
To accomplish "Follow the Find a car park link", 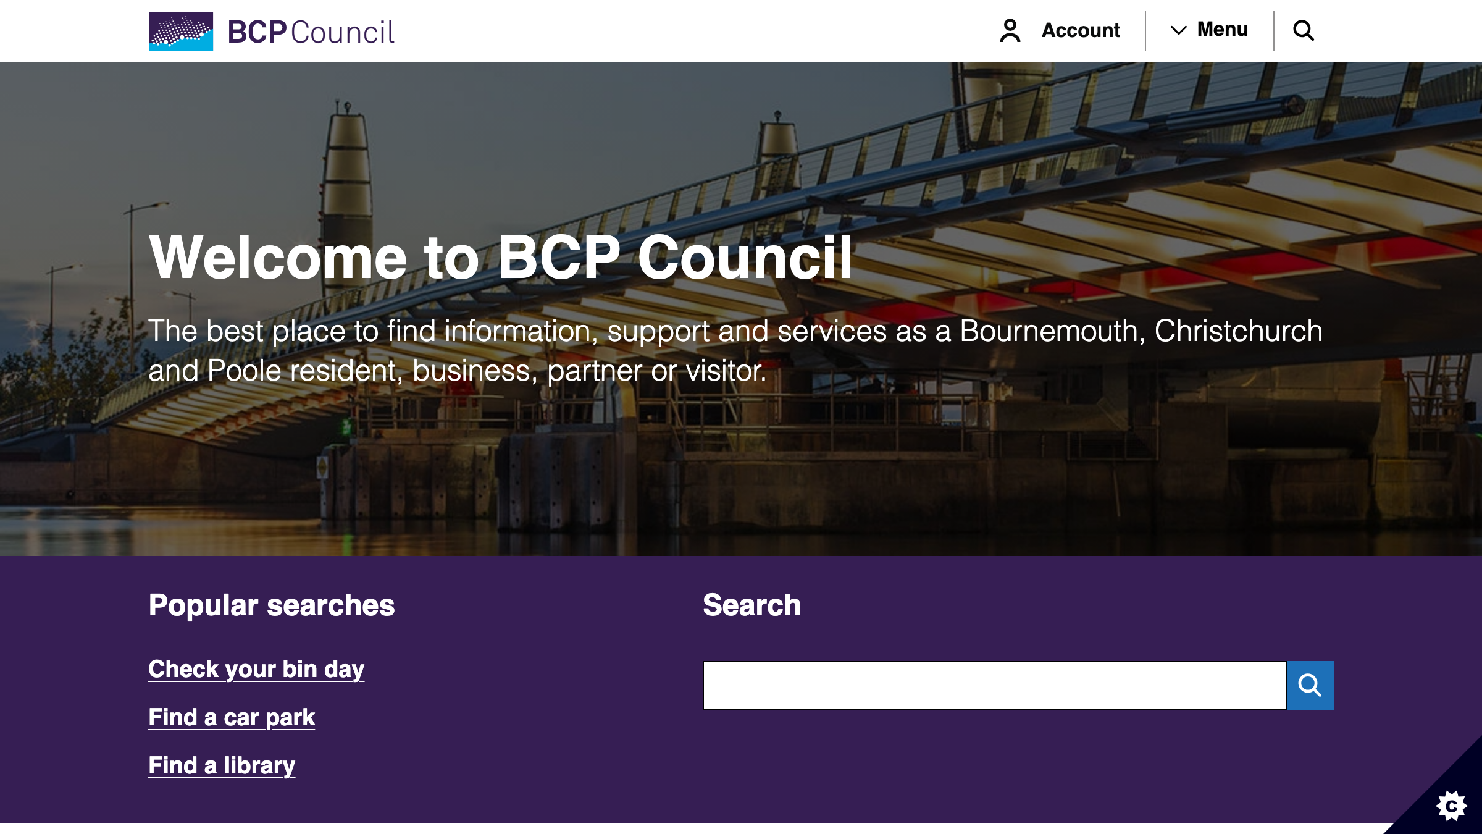I will coord(232,717).
